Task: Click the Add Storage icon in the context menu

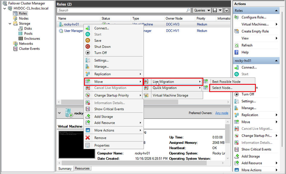Action: tap(88, 117)
